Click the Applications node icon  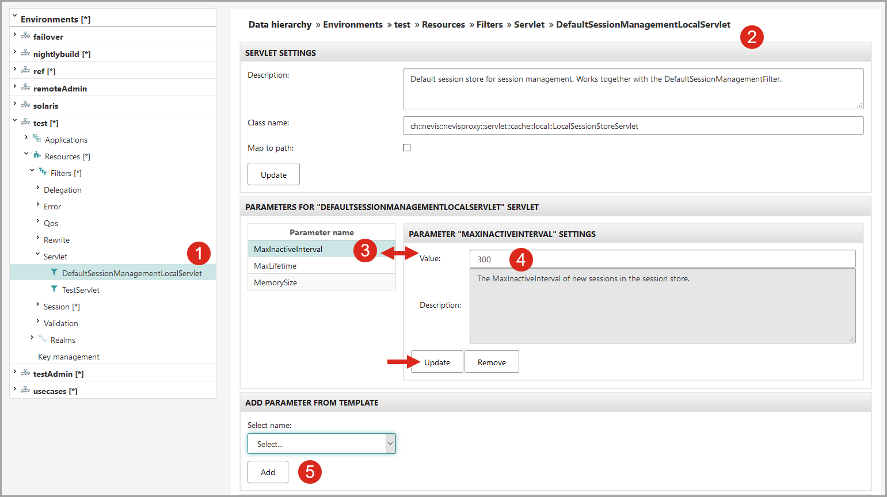click(37, 139)
